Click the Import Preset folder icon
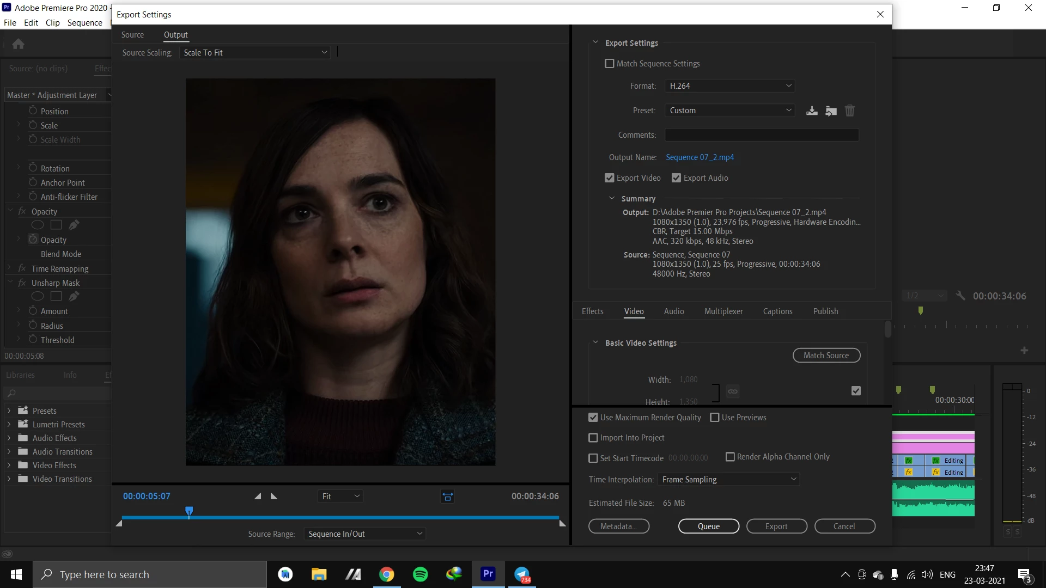Viewport: 1046px width, 588px height. click(x=831, y=111)
